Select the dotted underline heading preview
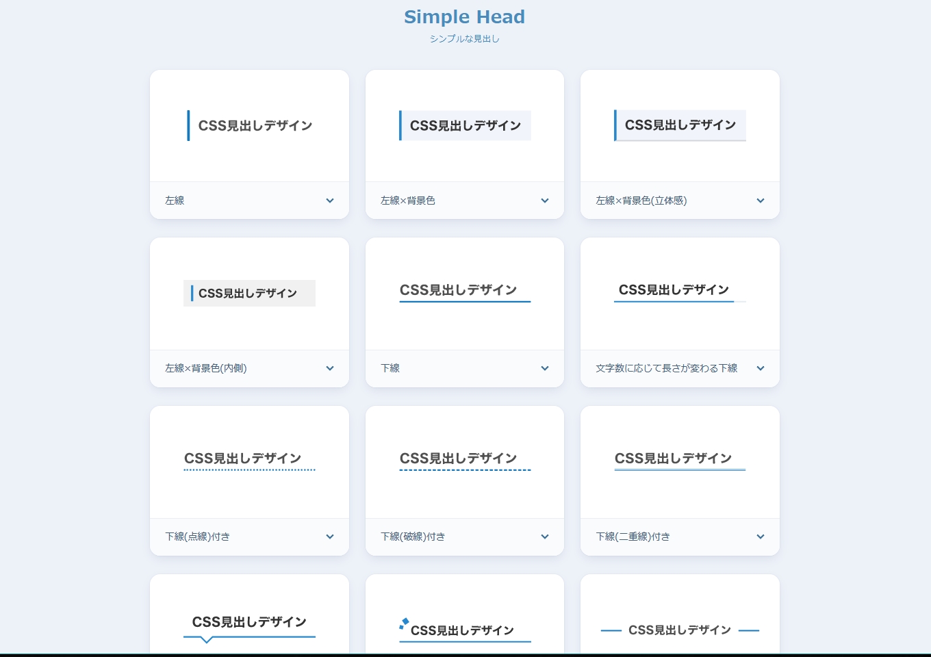The width and height of the screenshot is (931, 657). 249,460
